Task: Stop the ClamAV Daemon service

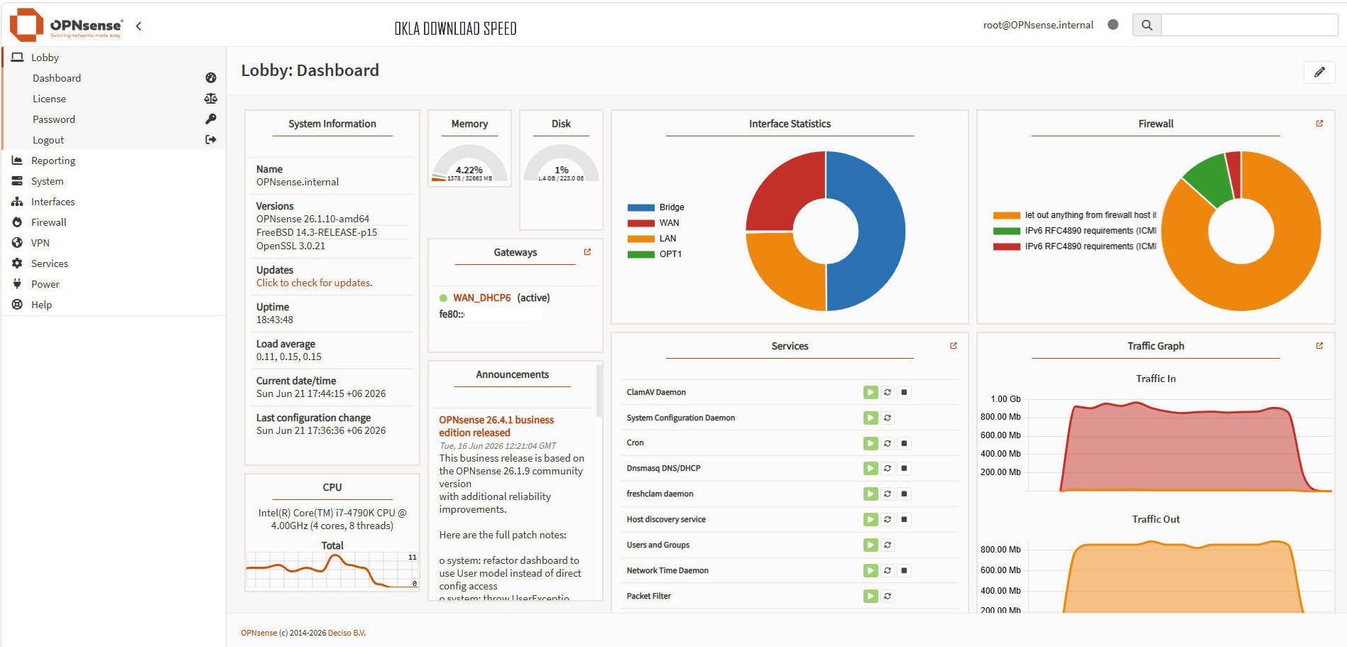Action: 904,392
